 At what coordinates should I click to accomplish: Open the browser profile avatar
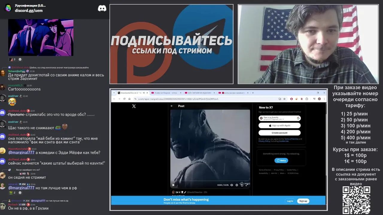(319, 99)
